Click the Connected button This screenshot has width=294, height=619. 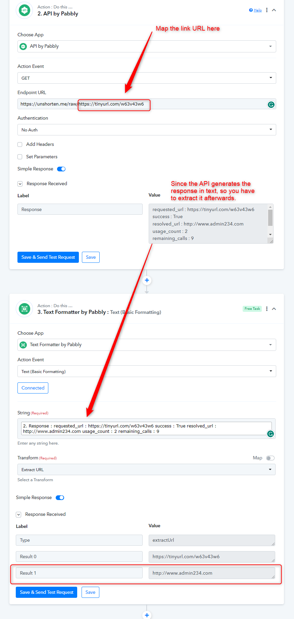tap(33, 388)
